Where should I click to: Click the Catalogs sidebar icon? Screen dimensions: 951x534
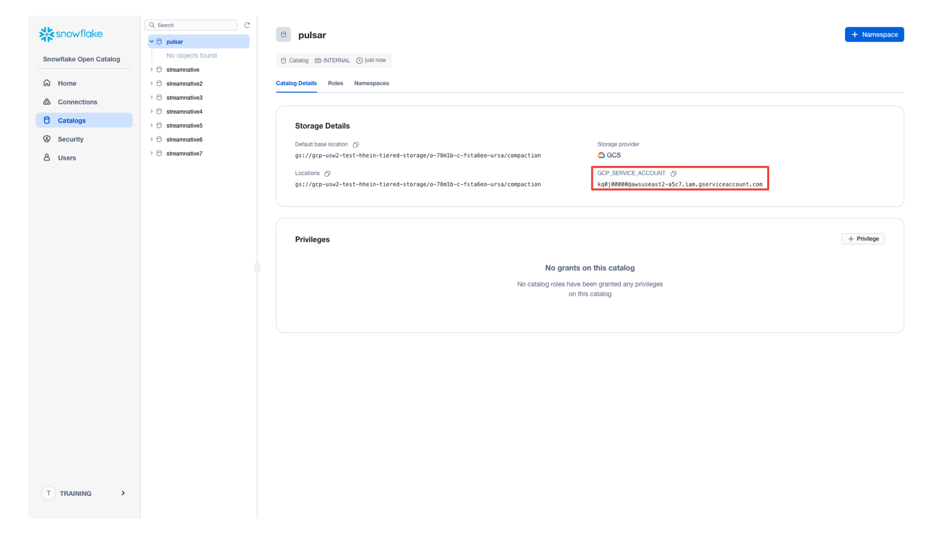[x=47, y=120]
